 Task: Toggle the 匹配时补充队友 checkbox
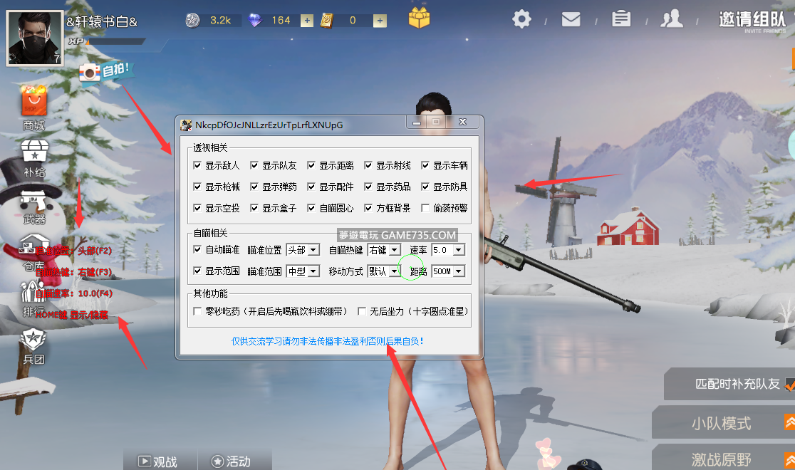(789, 385)
